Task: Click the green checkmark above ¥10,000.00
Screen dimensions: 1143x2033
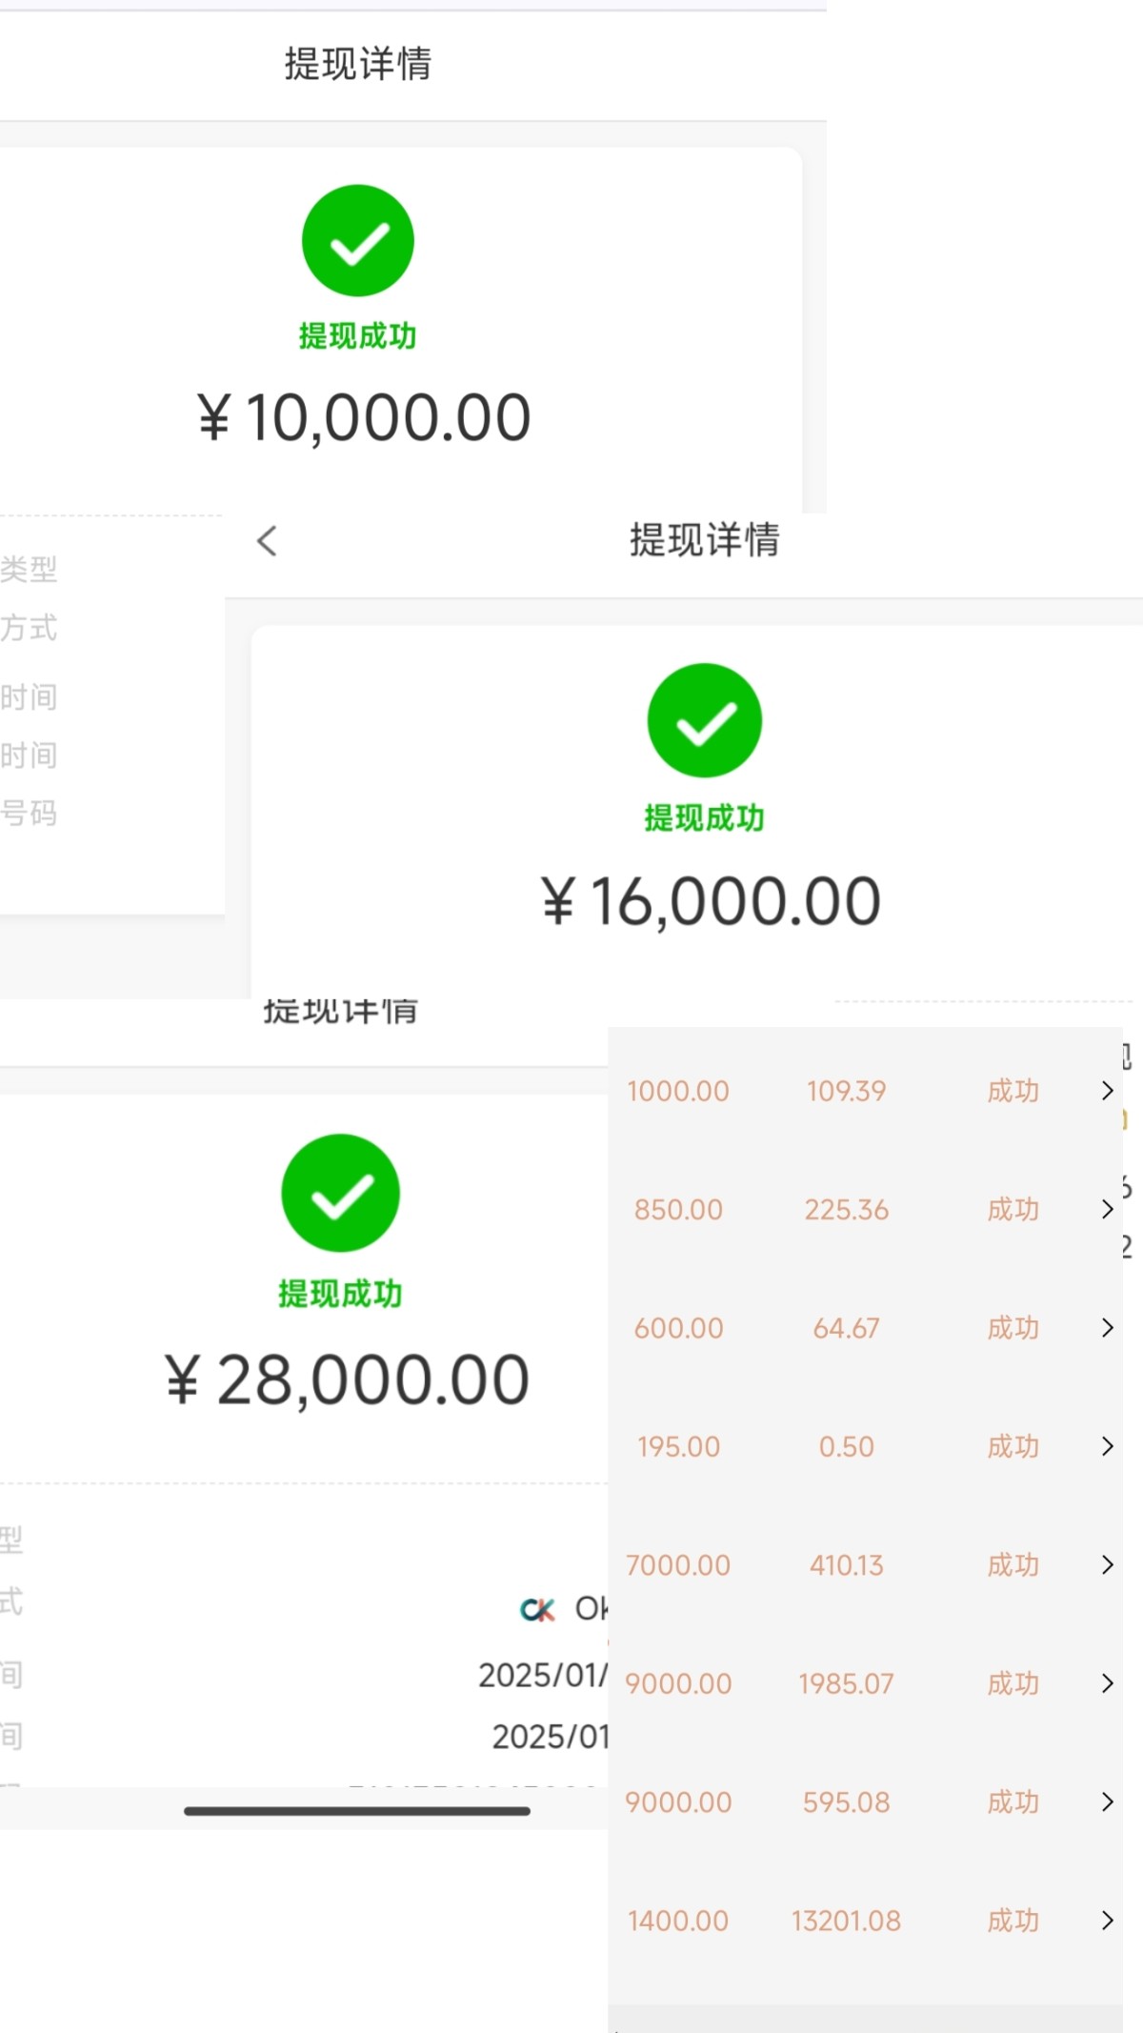Action: point(358,241)
